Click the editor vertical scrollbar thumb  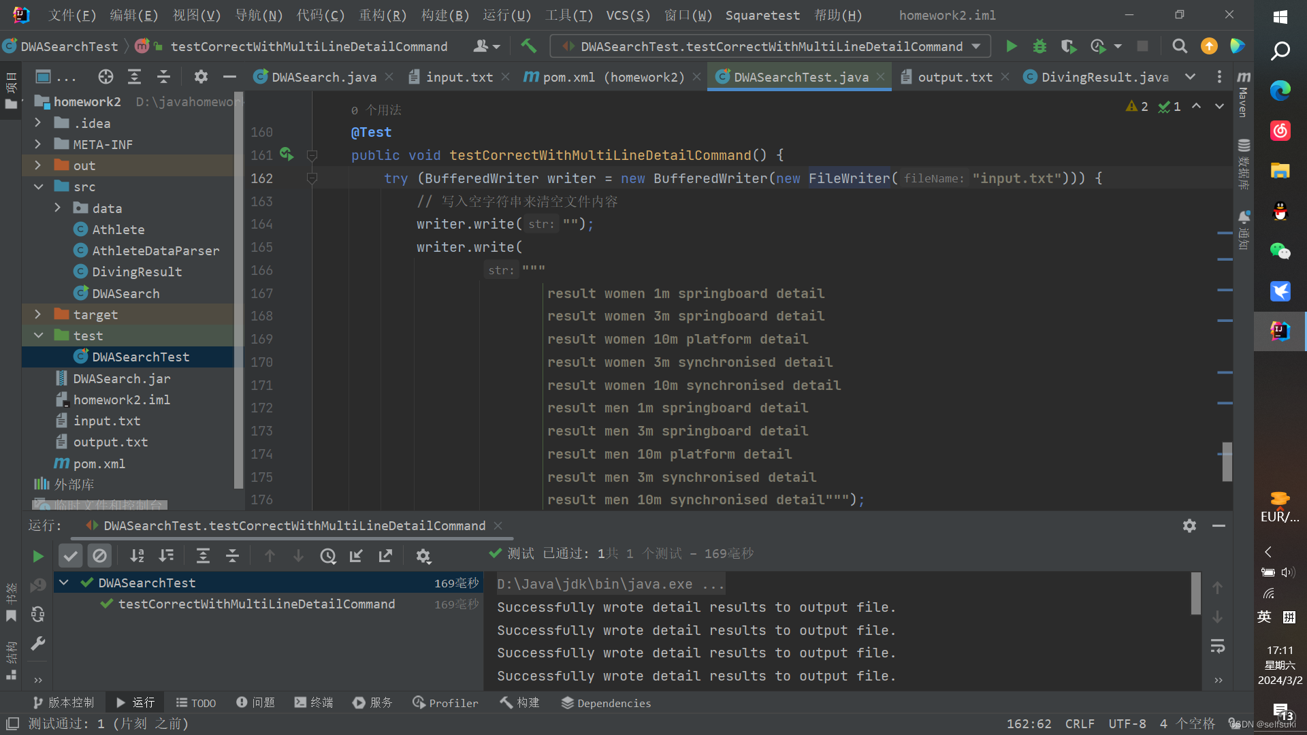point(1227,461)
